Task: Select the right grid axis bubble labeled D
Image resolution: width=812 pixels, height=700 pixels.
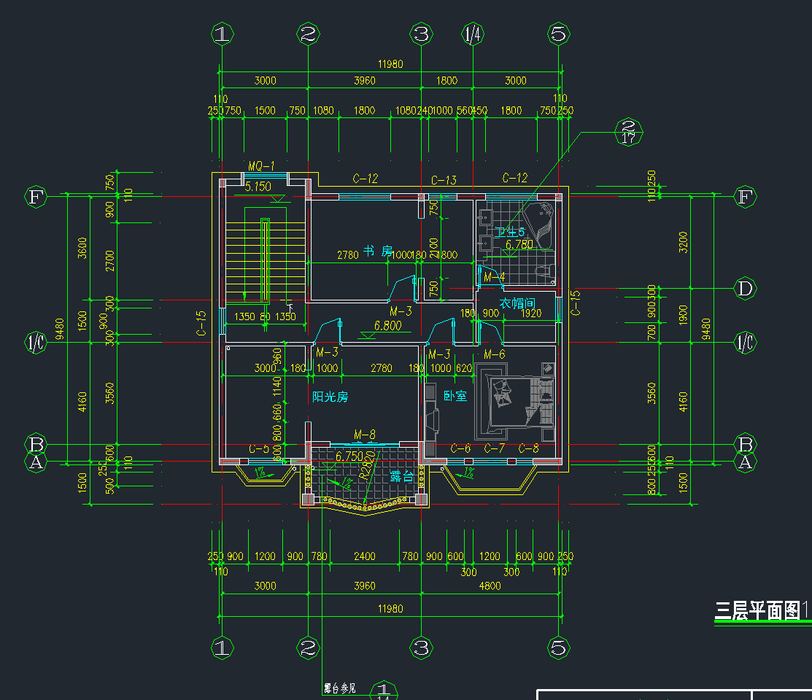Action: tap(745, 289)
